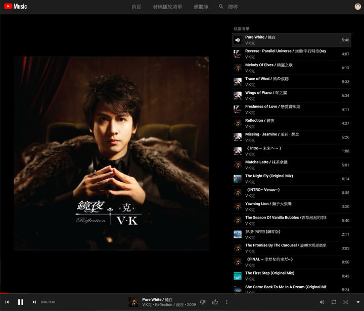Click song title Pure White in player bar
The width and height of the screenshot is (364, 311).
point(157,299)
